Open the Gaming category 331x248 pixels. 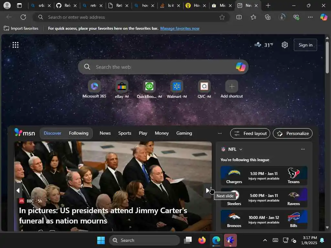[184, 133]
